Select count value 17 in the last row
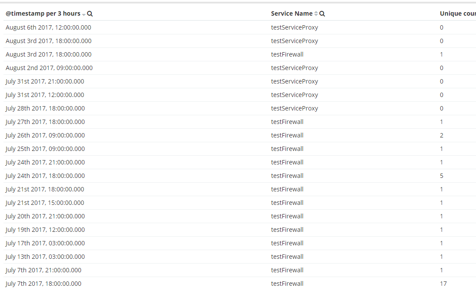The image size is (476, 291). click(443, 284)
